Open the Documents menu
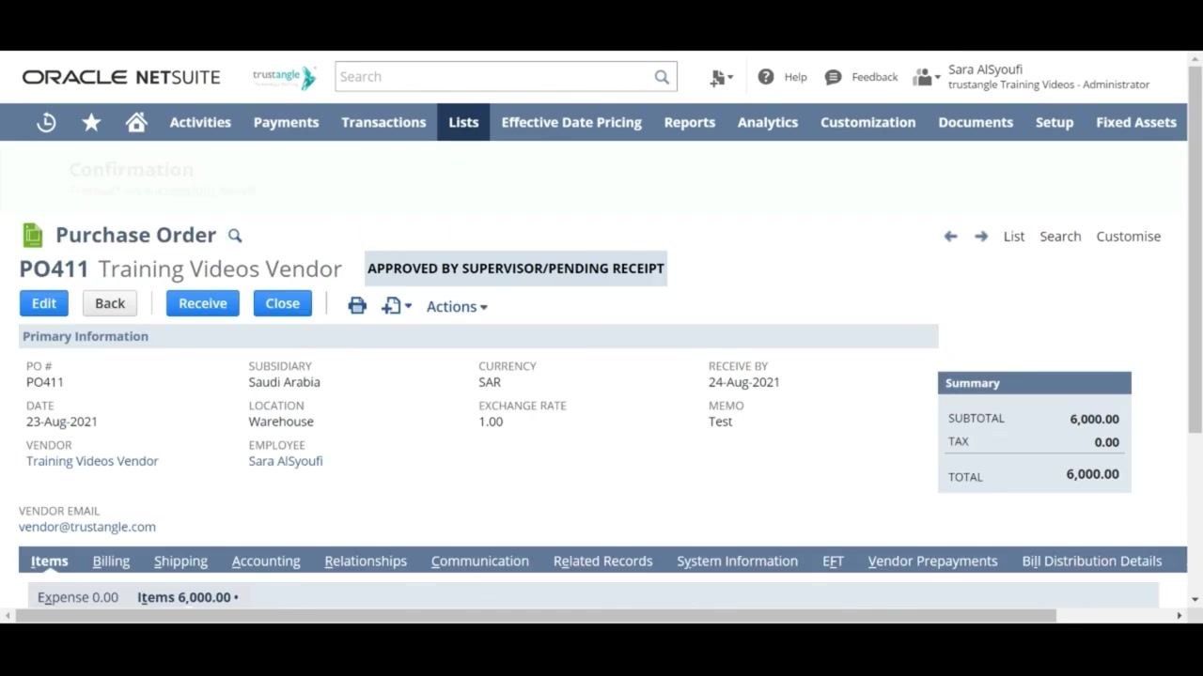Screen dimensions: 1203x676 point(976,122)
